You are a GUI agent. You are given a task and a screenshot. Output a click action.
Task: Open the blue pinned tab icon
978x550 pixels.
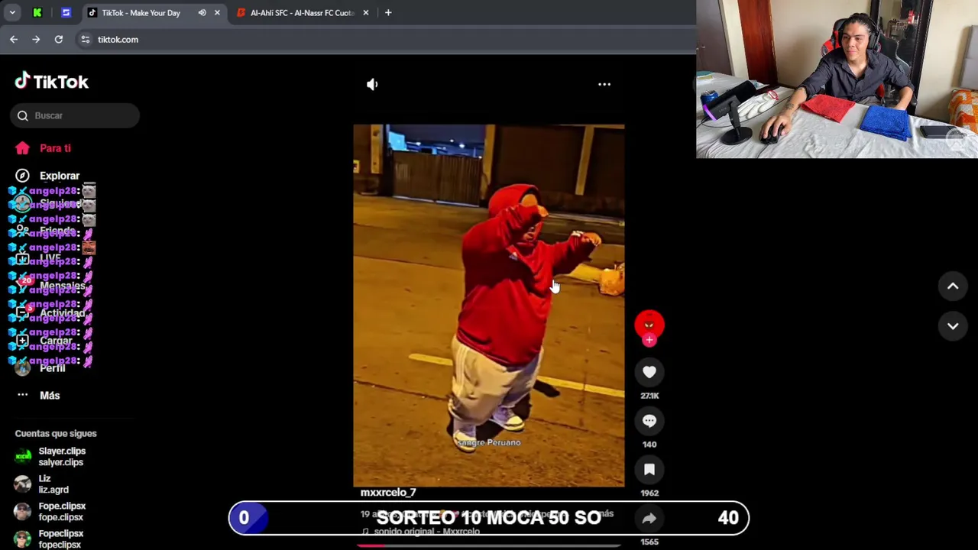pyautogui.click(x=66, y=13)
